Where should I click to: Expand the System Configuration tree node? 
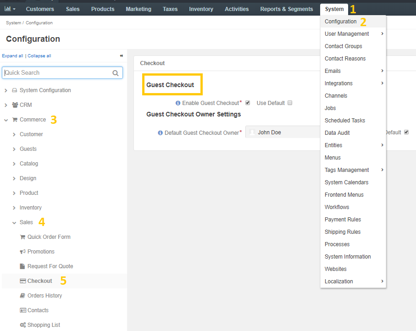point(6,90)
